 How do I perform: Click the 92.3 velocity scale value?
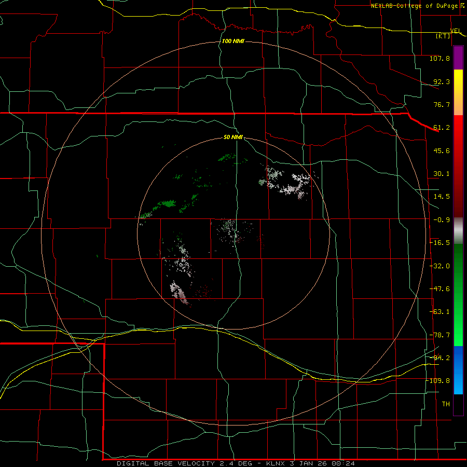tap(442, 81)
